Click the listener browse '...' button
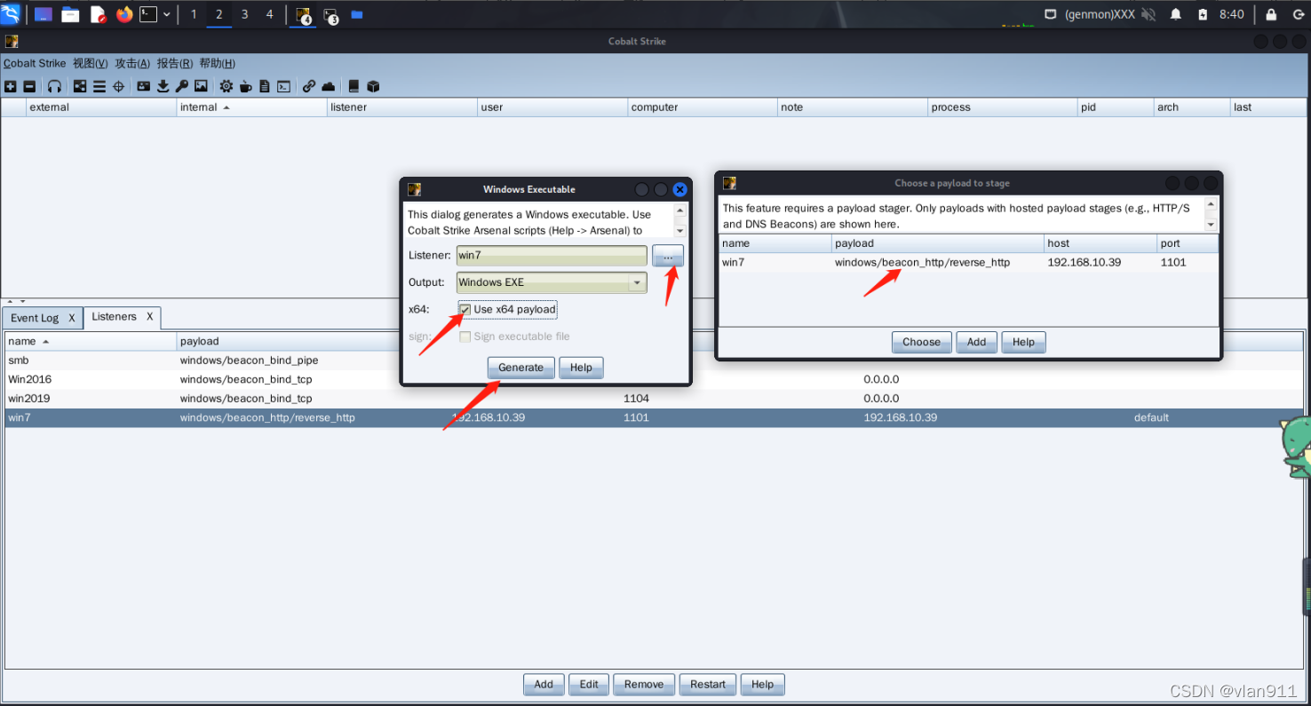The height and width of the screenshot is (706, 1311). coord(668,255)
